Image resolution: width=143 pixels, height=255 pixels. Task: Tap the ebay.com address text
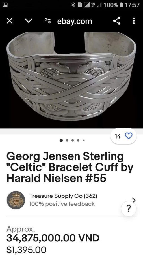click(74, 21)
